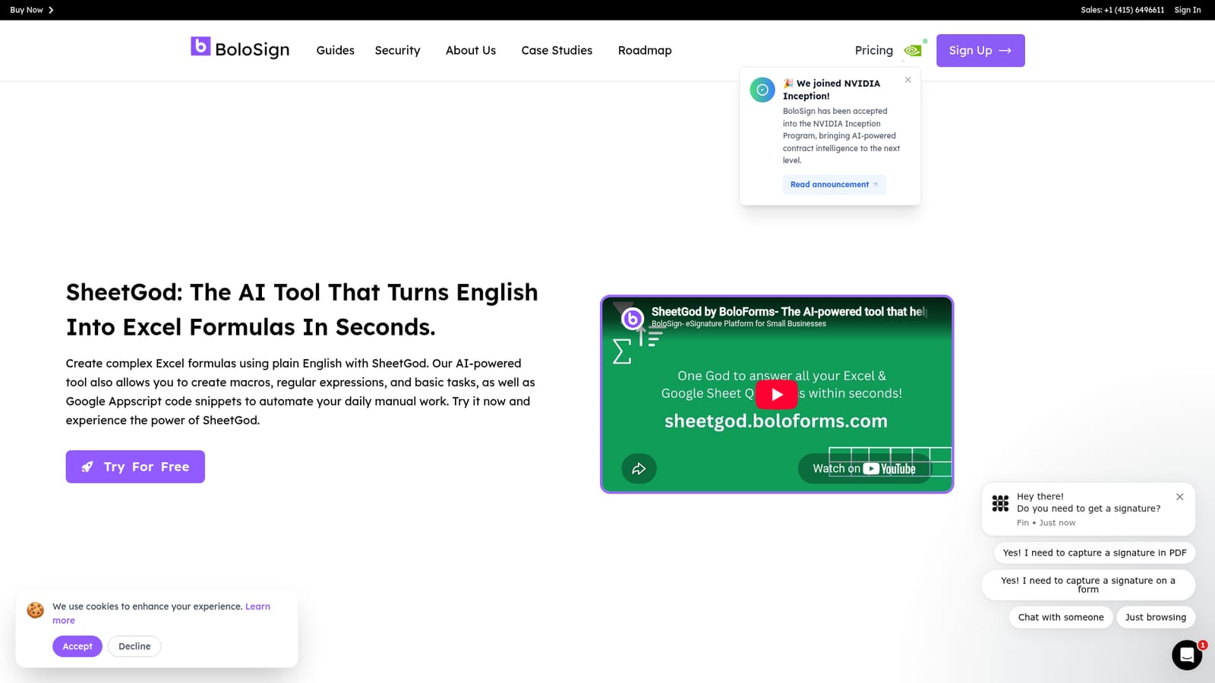Click the NVIDIA icon beside Pricing
The image size is (1215, 683).
[914, 50]
